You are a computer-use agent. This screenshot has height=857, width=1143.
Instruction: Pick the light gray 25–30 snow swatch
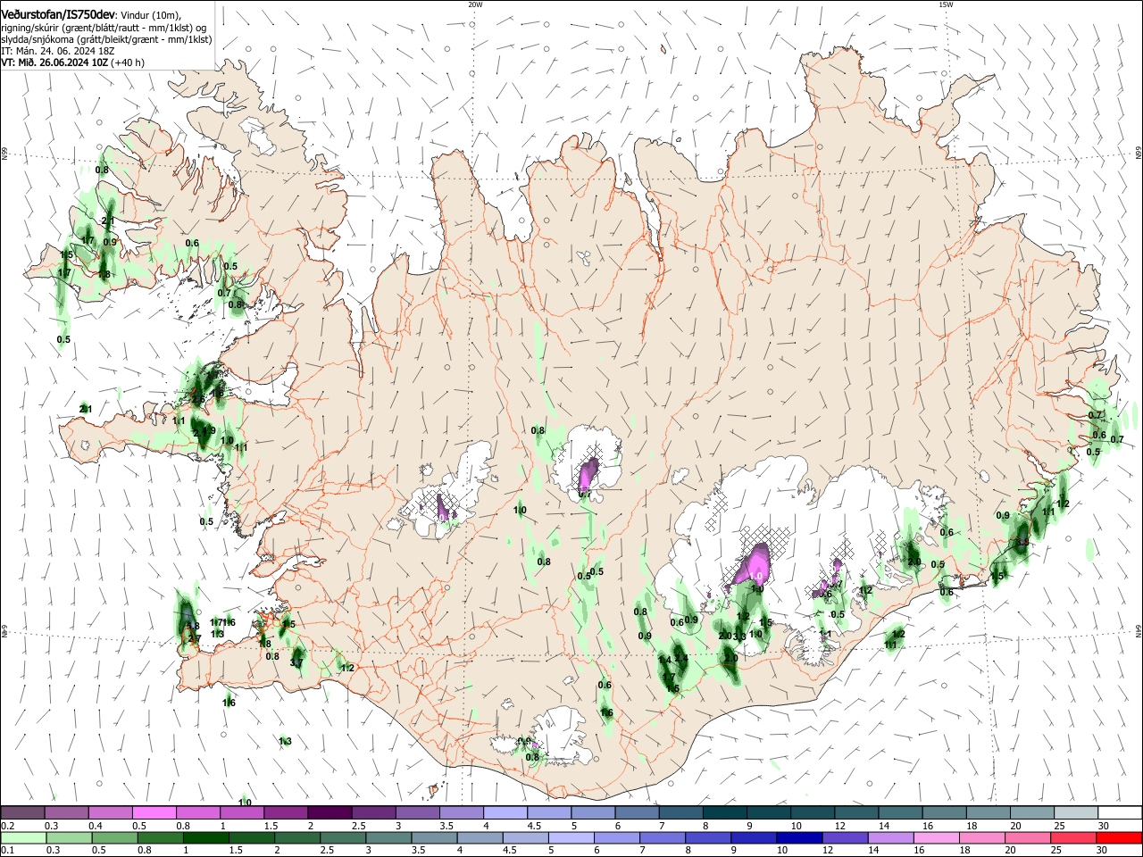1077,812
